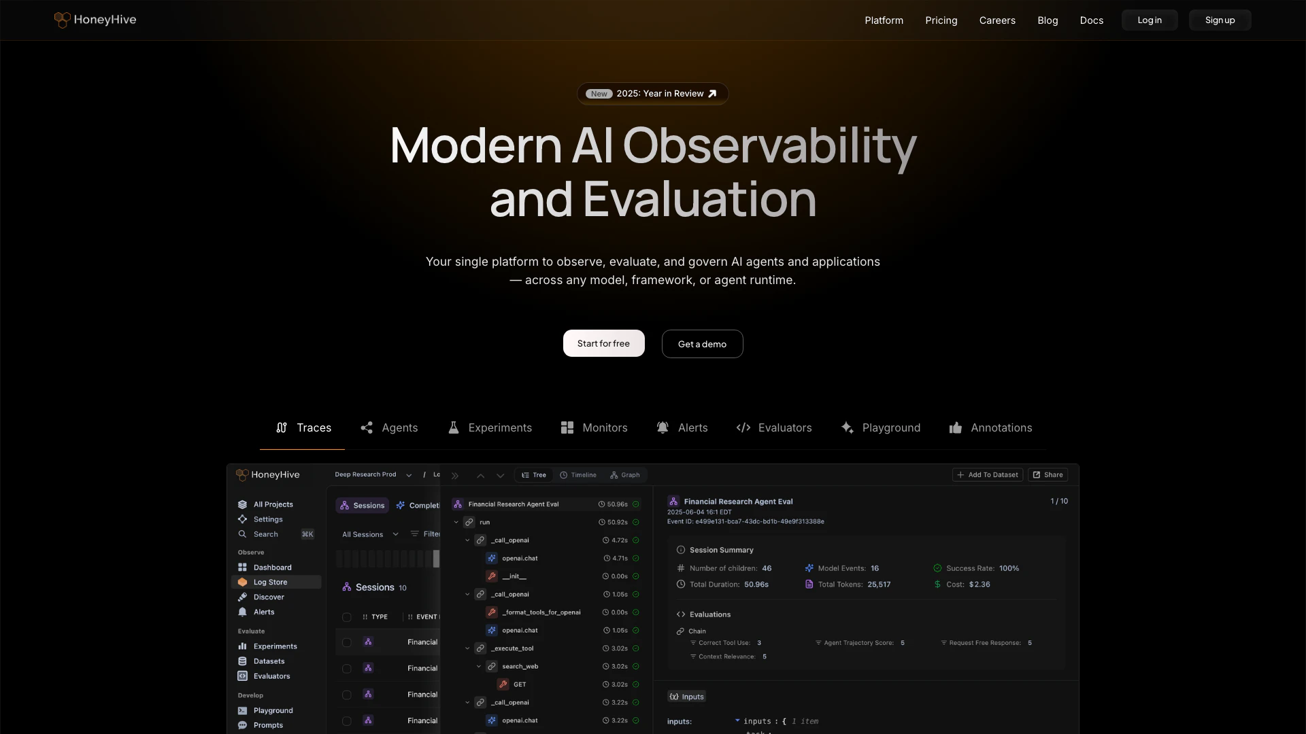Check the select-all checkbox beside TYPE header
Image resolution: width=1306 pixels, height=734 pixels.
click(x=347, y=617)
